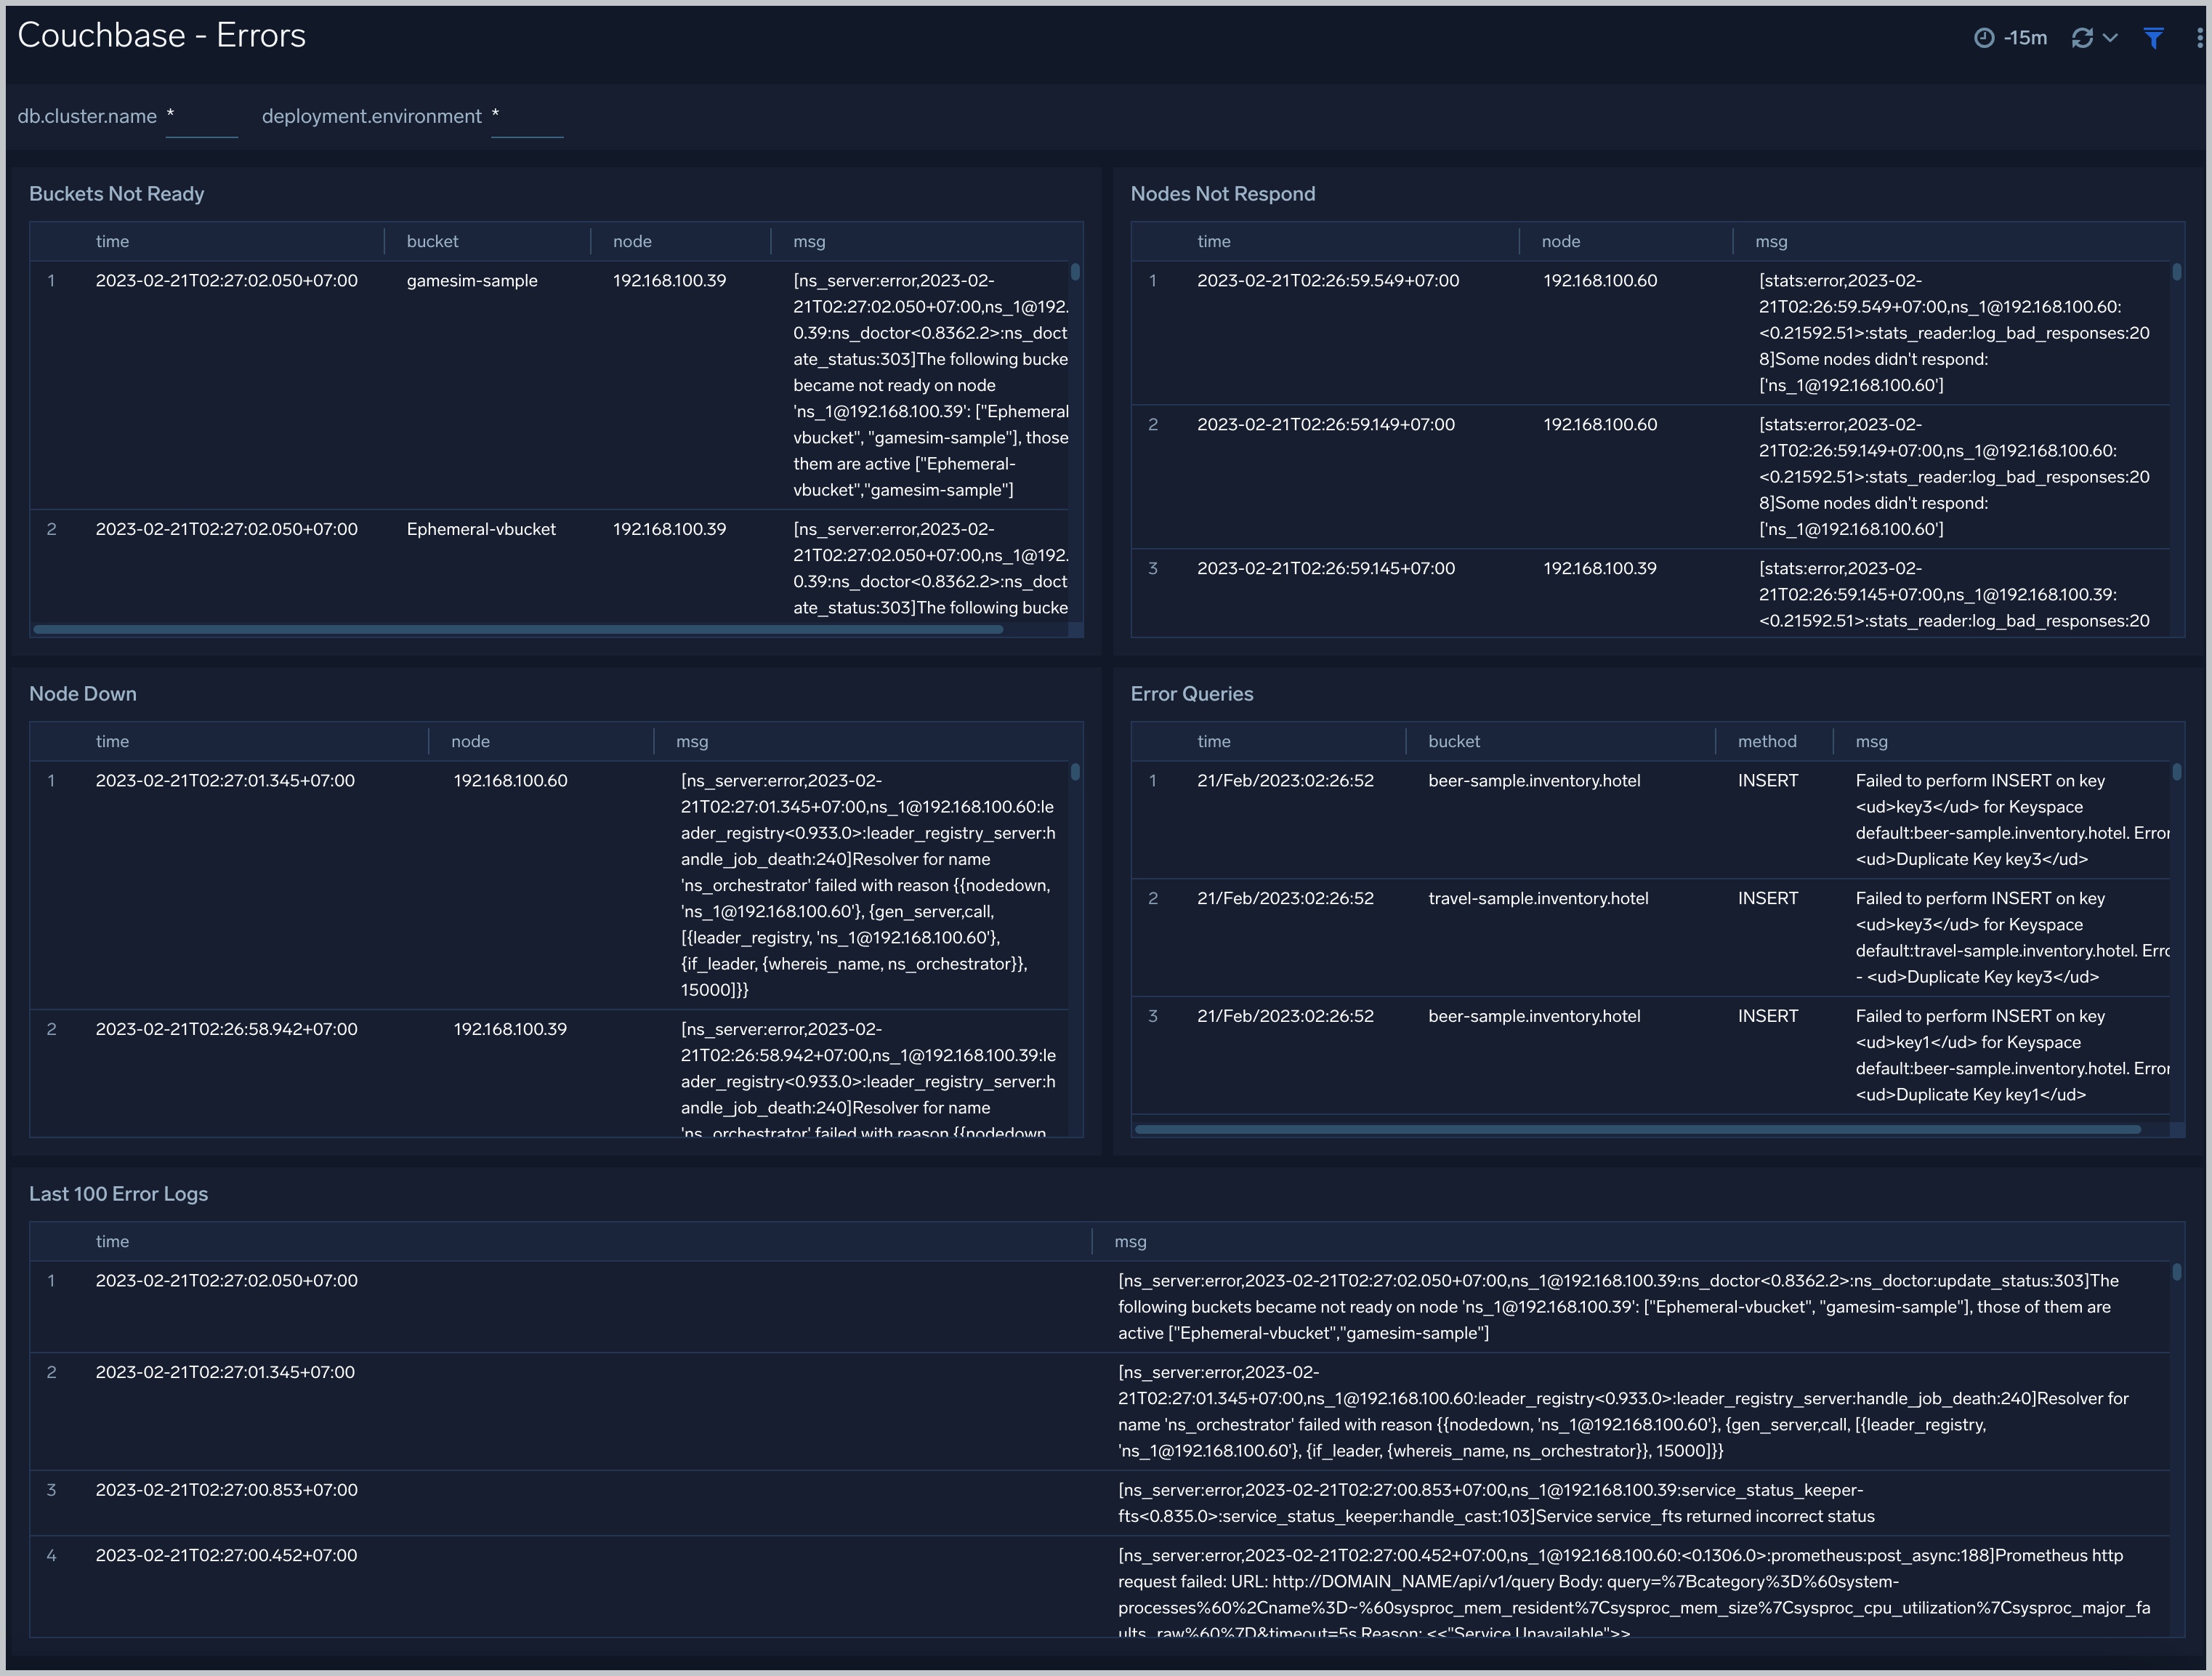
Task: Sort Last 100 Error Logs by time
Action: [x=112, y=1241]
